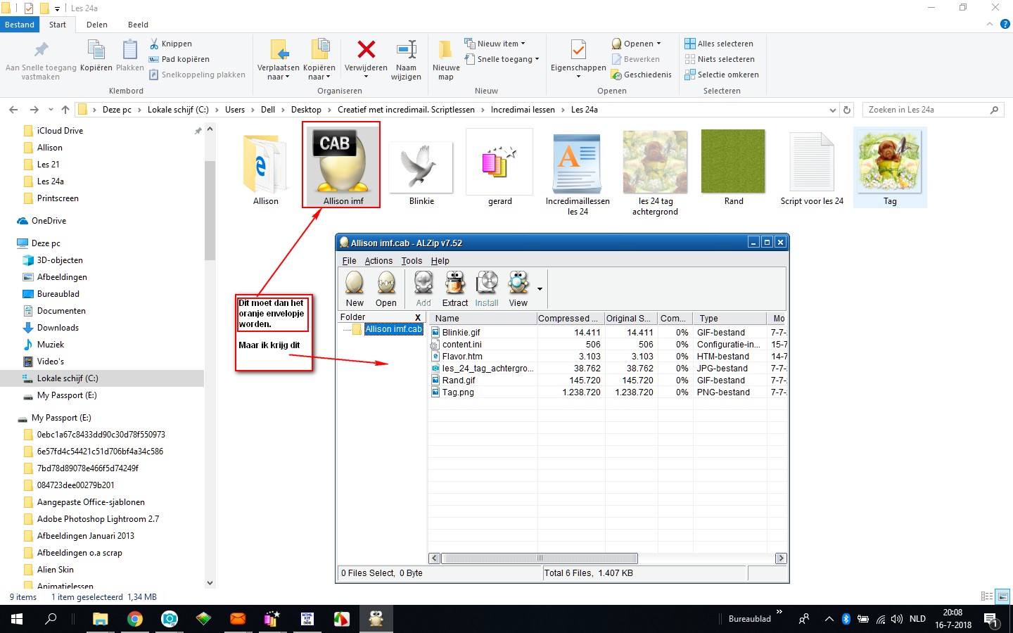
Task: Click the Add files icon in ALZip
Action: pos(423,283)
